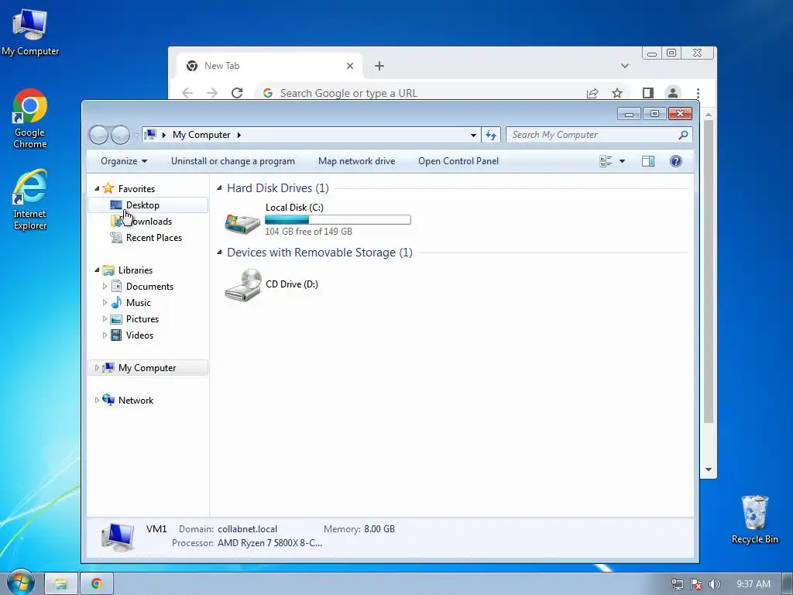The height and width of the screenshot is (595, 793).
Task: Expand the Network node
Action: [x=97, y=401]
